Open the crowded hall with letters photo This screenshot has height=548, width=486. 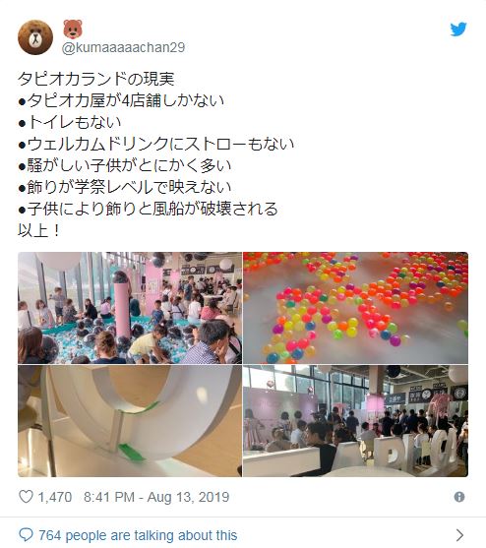click(355, 421)
